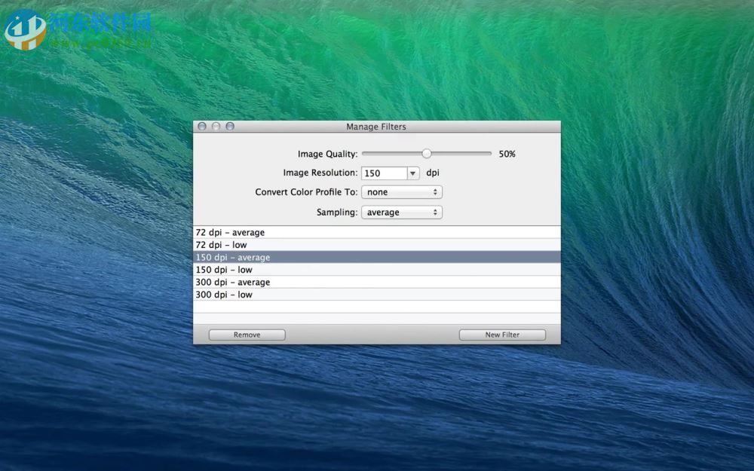
Task: Click the Sampling stepper arrows
Action: click(x=435, y=212)
